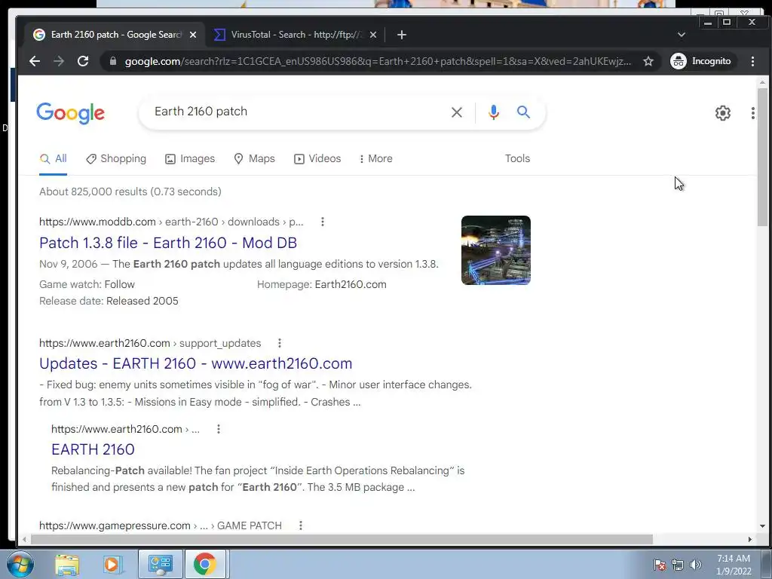Click into the Google search box
The height and width of the screenshot is (579, 772).
click(296, 112)
